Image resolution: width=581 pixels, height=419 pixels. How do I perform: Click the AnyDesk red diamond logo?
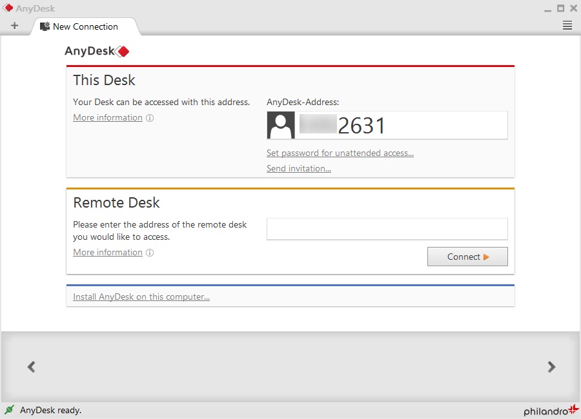122,52
